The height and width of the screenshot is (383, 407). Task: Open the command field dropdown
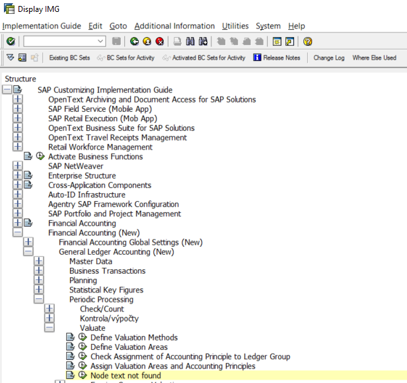100,41
